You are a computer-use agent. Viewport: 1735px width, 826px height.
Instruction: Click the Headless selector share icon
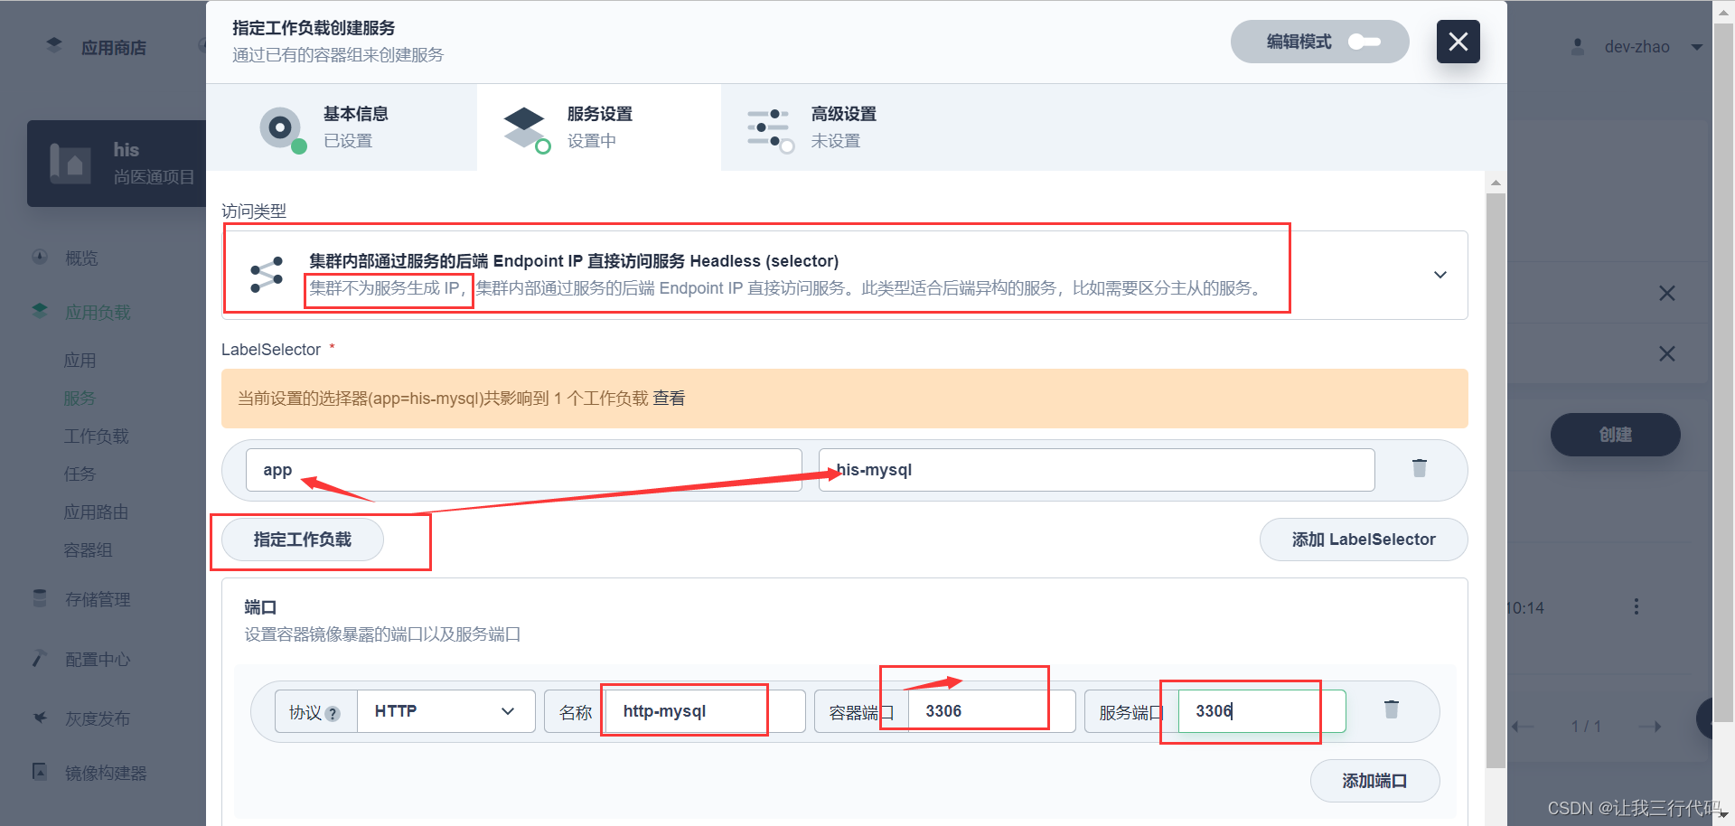click(x=267, y=275)
